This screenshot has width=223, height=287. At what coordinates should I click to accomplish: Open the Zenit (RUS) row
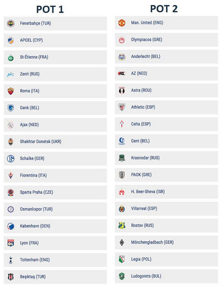(56, 74)
